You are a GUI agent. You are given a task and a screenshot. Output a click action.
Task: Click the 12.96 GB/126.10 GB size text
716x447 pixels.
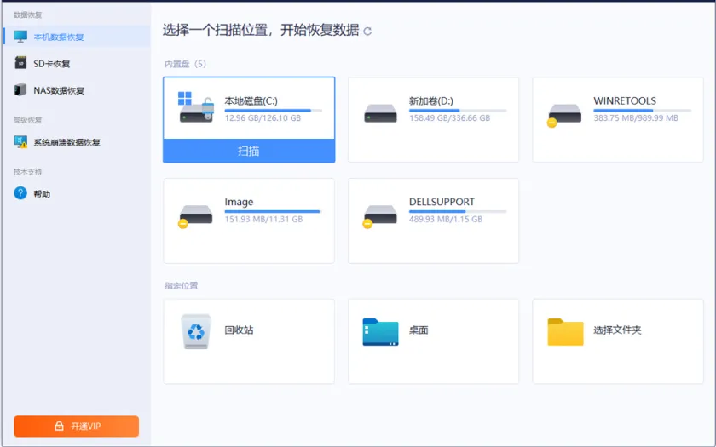click(263, 118)
